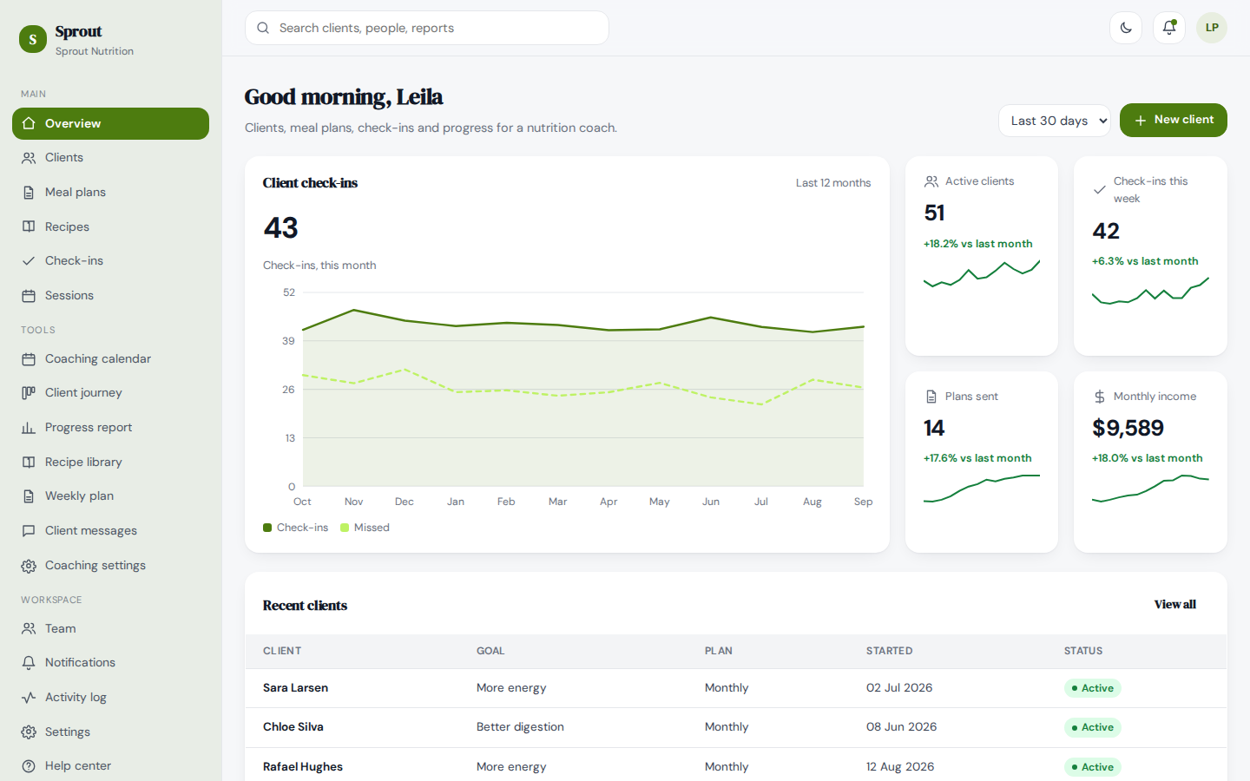Click the STARTED column header
The width and height of the screenshot is (1250, 781).
pyautogui.click(x=889, y=651)
